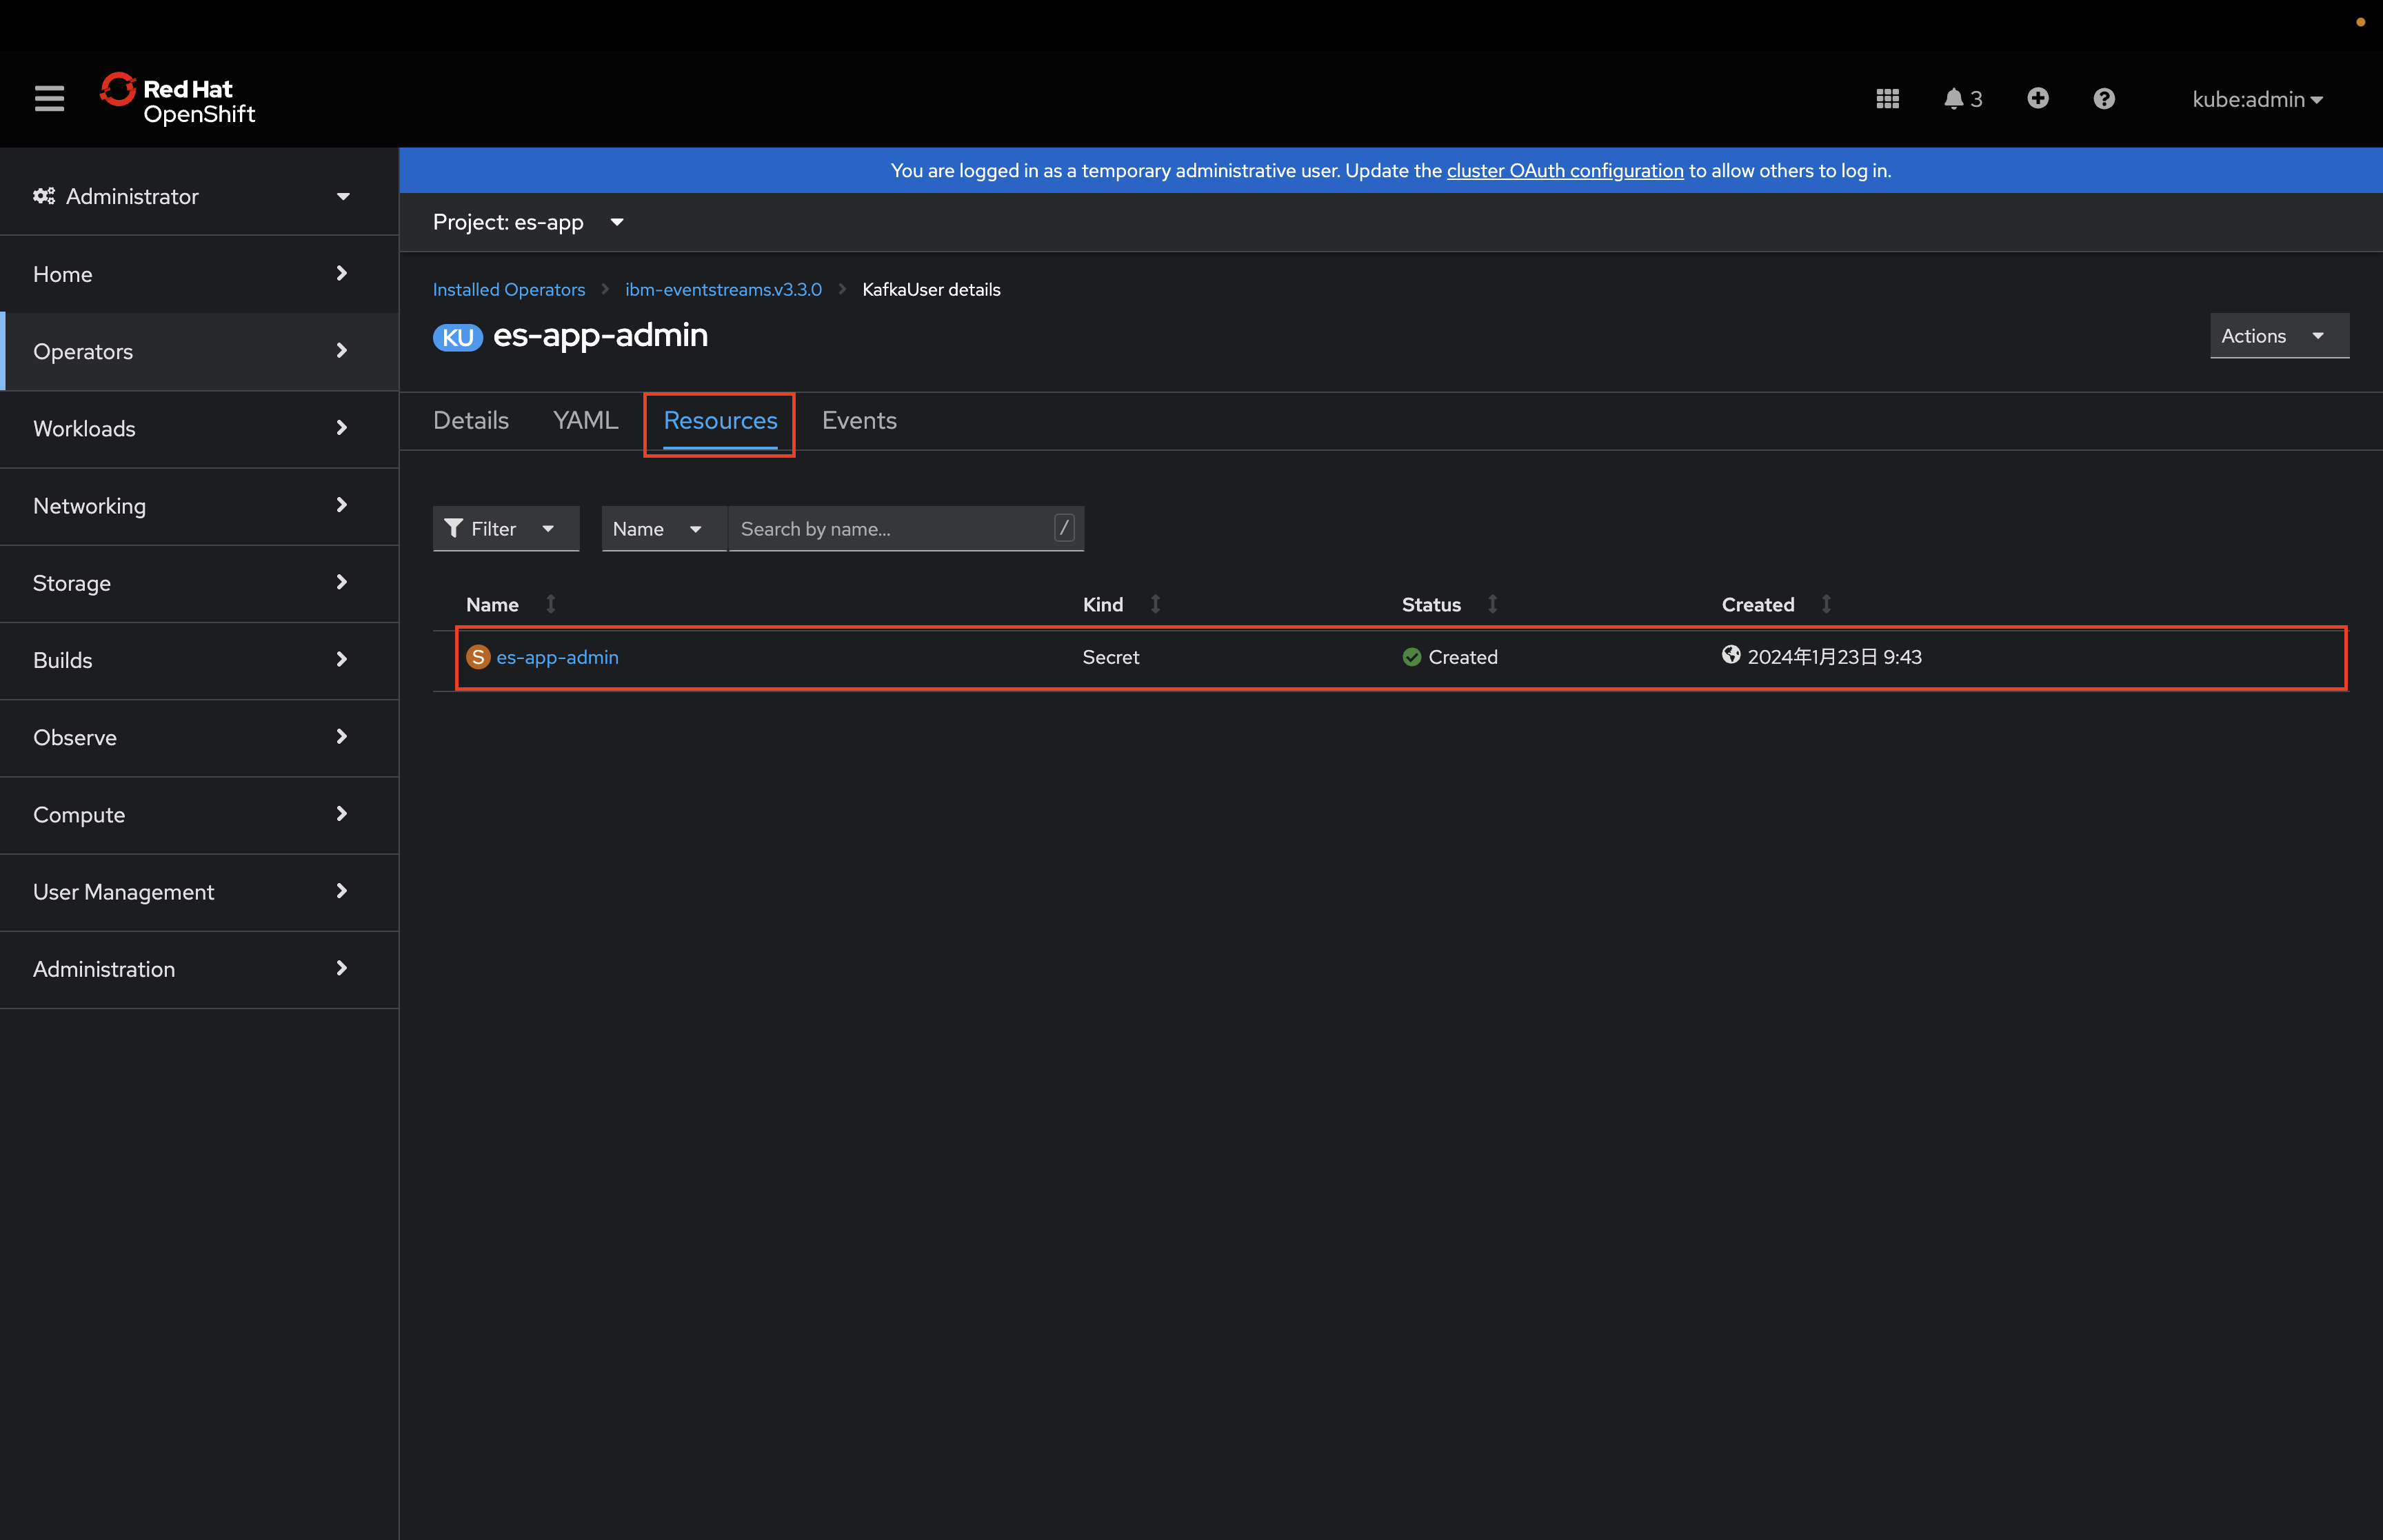The height and width of the screenshot is (1540, 2383).
Task: Follow the cluster OAuth configuration link
Action: 1565,170
